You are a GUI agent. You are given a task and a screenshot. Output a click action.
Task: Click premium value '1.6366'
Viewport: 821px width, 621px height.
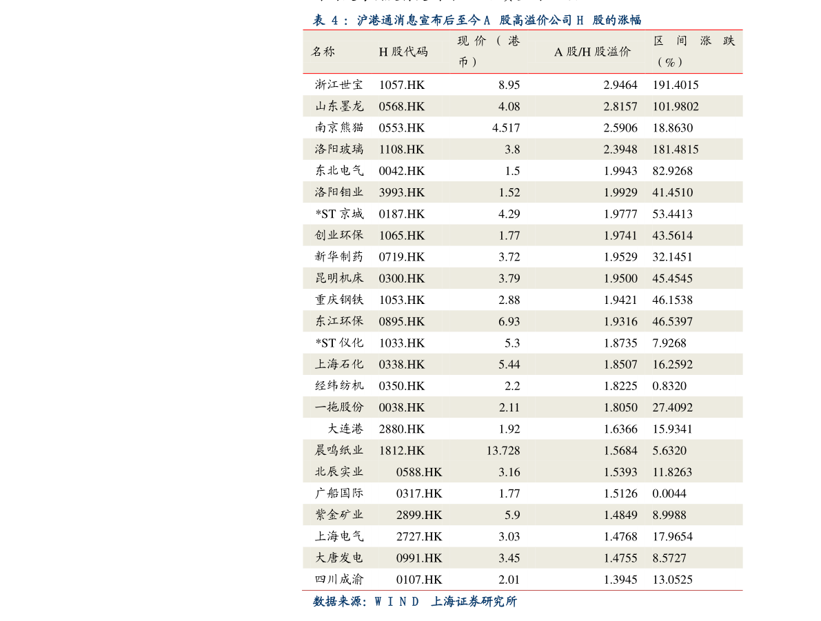pos(620,429)
